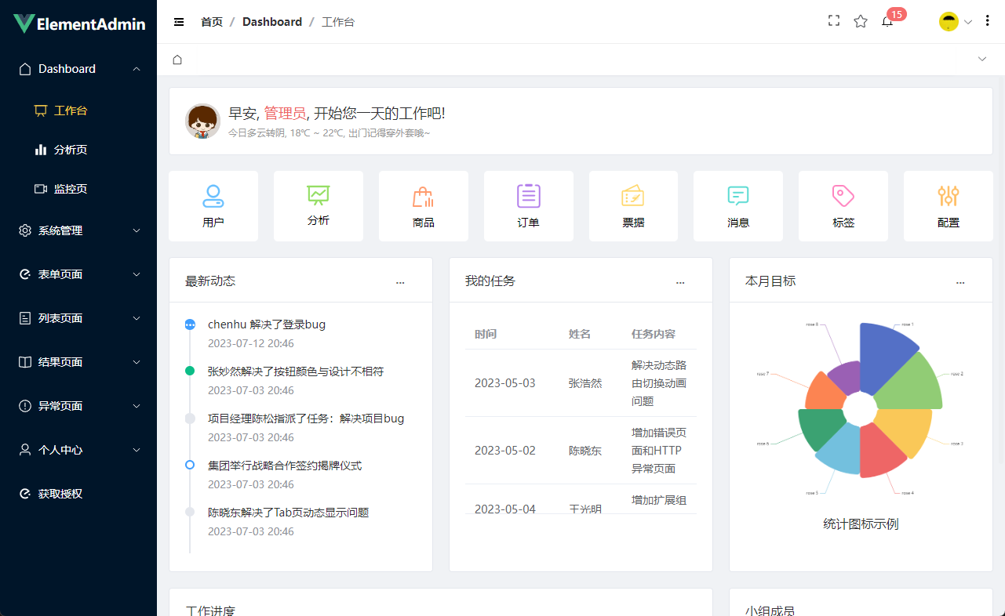Open the 消息 shortcut card
The width and height of the screenshot is (1005, 616).
tap(738, 206)
